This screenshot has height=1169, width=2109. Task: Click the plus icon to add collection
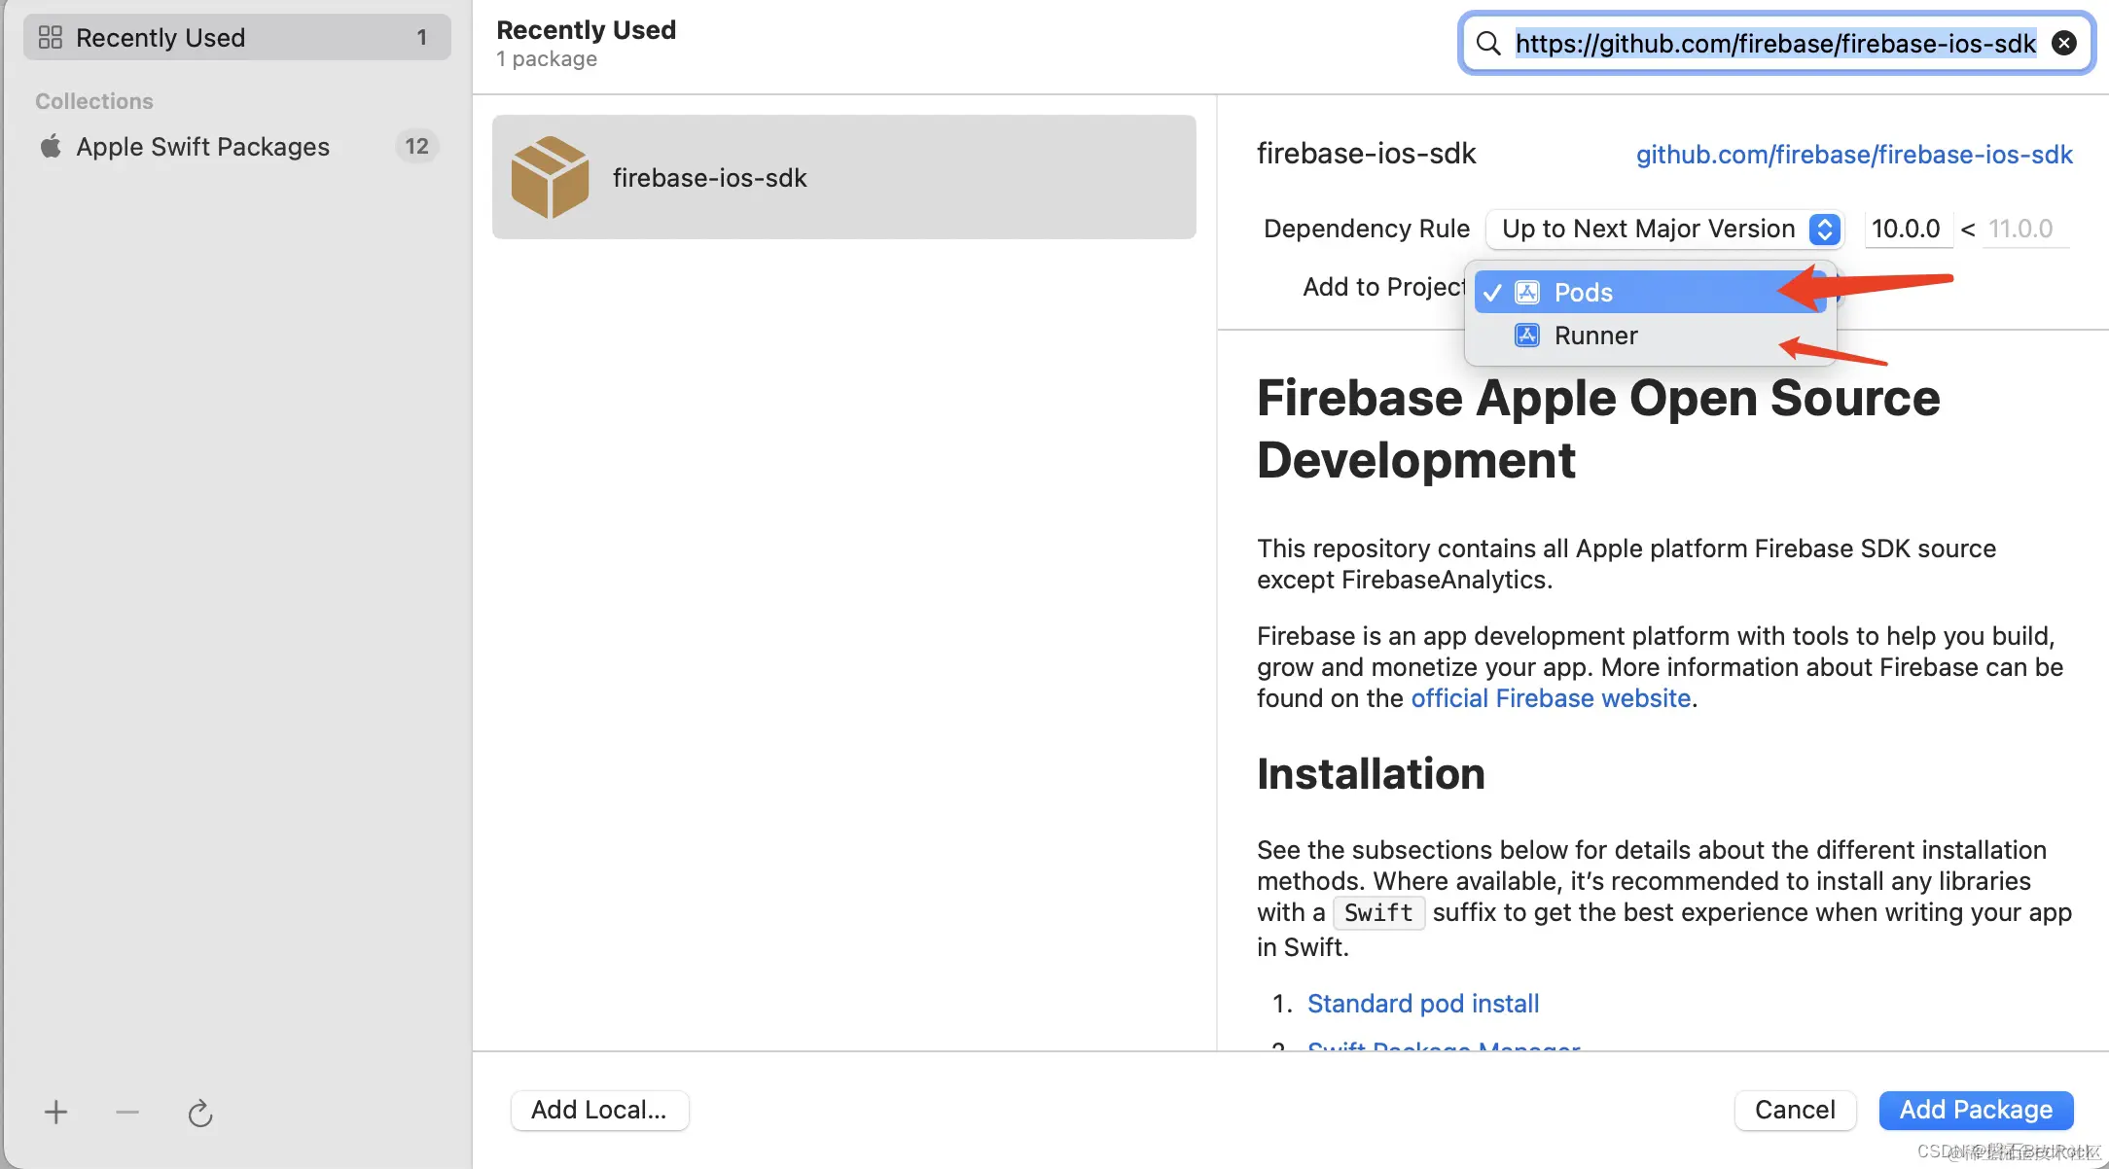(56, 1112)
